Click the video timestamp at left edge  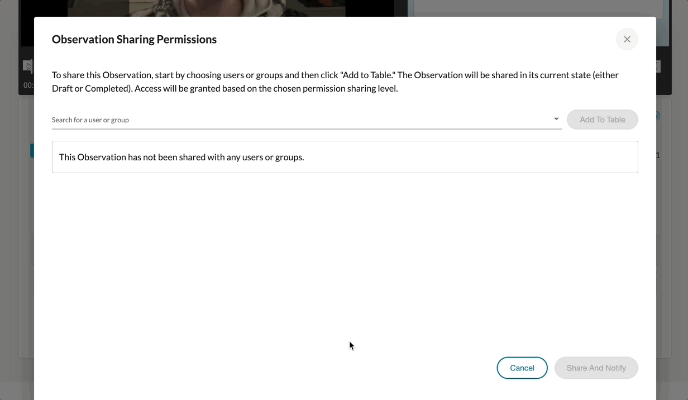[28, 85]
